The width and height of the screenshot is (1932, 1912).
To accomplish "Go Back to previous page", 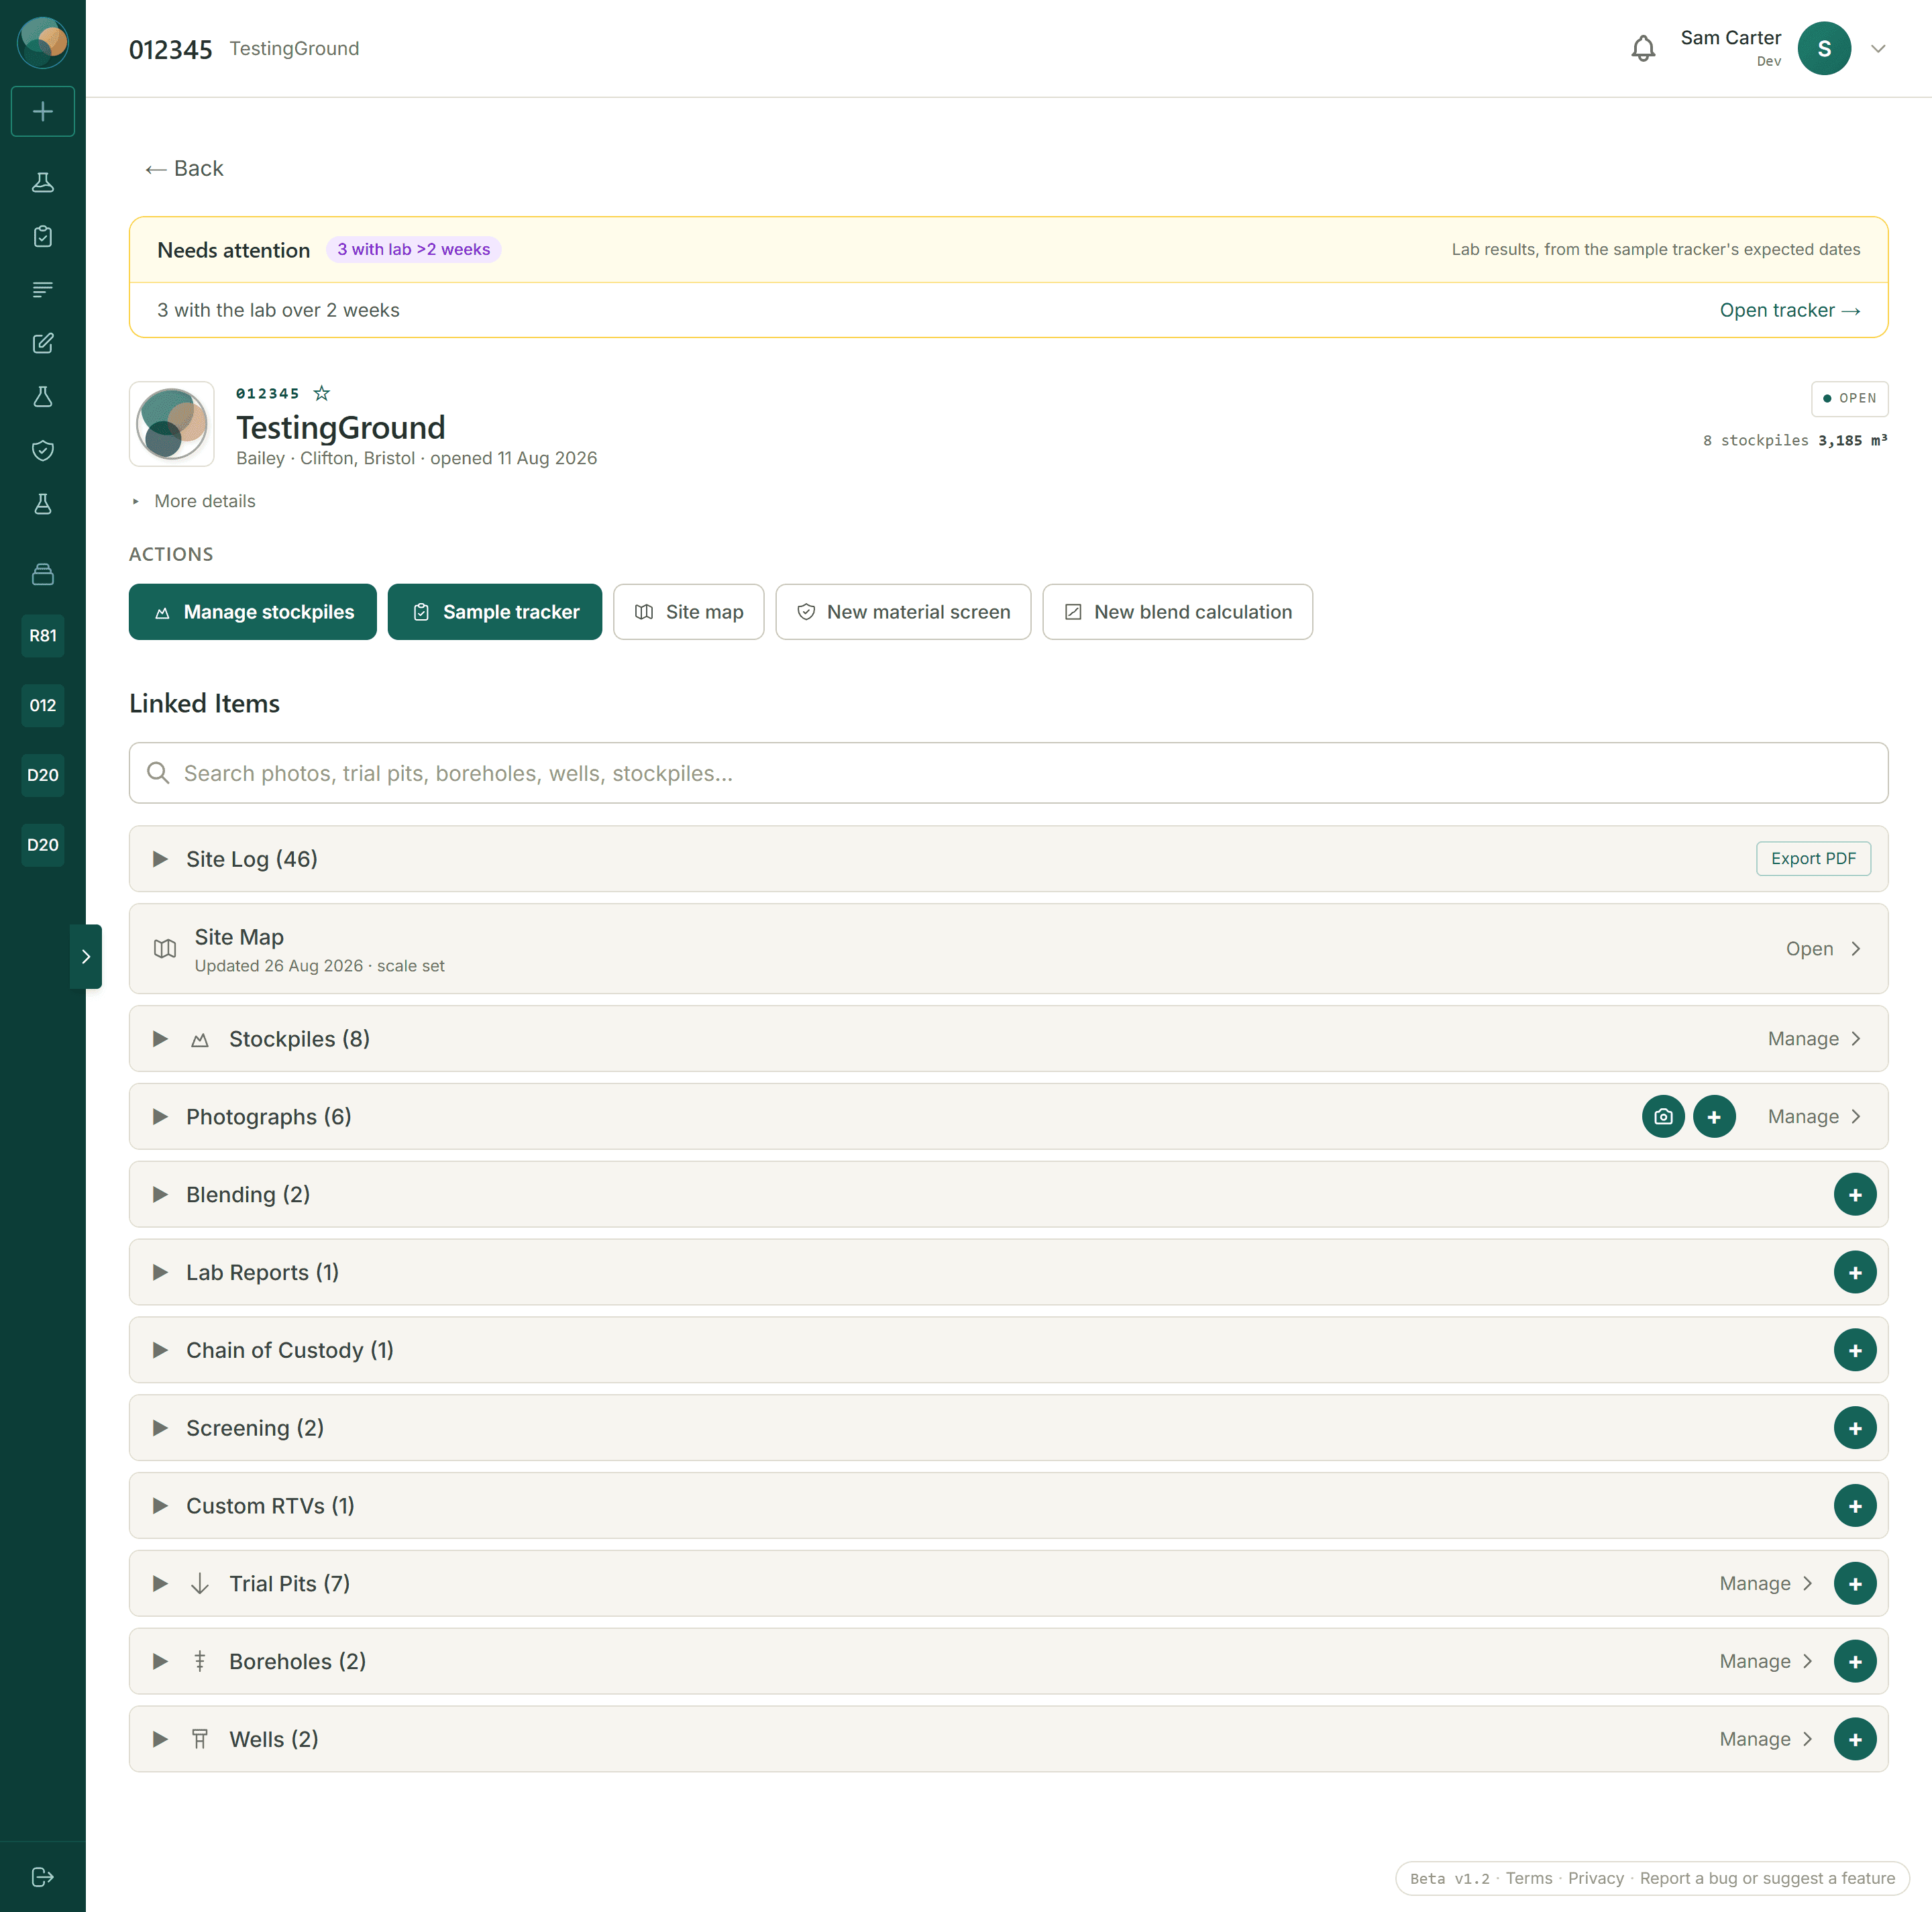I will [x=184, y=168].
